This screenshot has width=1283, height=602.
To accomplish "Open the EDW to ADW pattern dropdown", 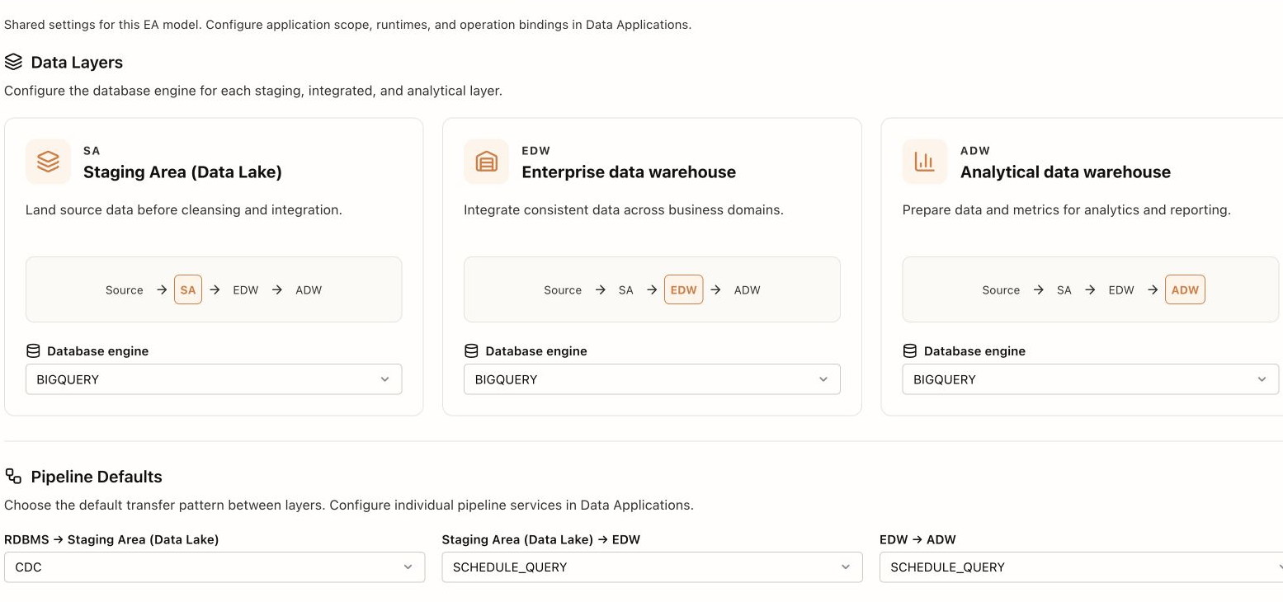I will coord(1082,567).
